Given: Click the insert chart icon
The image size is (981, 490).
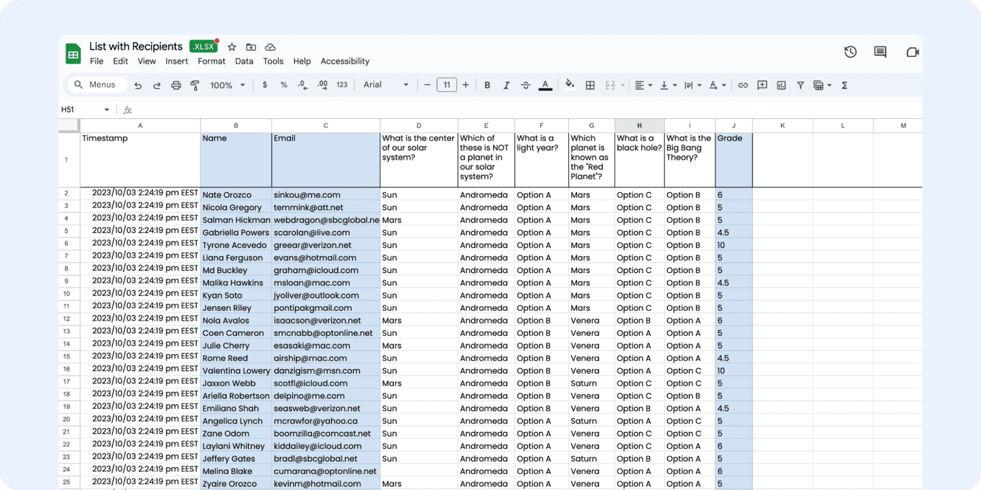Looking at the screenshot, I should [781, 85].
